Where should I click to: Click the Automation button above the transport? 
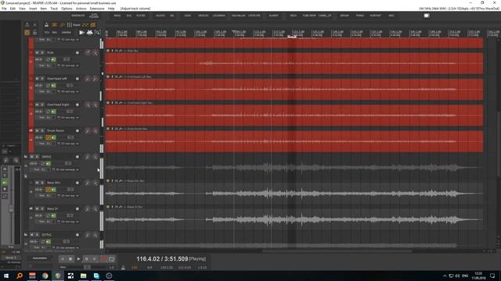[x=40, y=258]
